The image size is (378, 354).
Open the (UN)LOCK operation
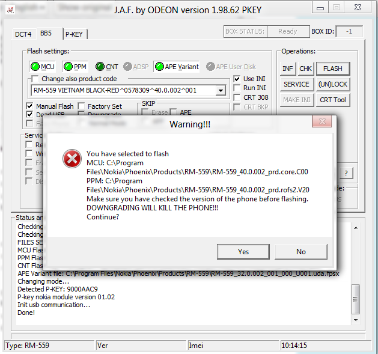[333, 84]
